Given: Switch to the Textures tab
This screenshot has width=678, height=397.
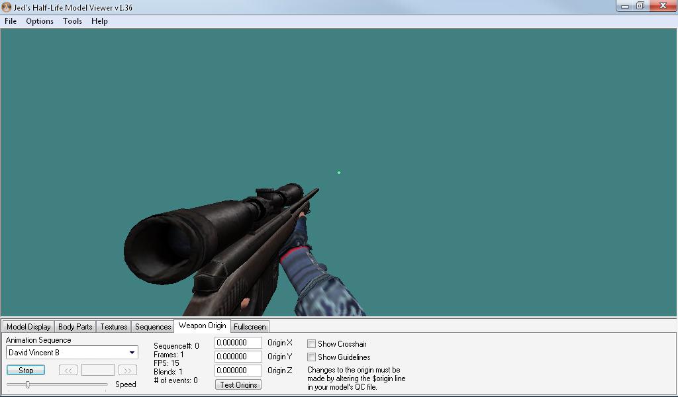Looking at the screenshot, I should [114, 327].
